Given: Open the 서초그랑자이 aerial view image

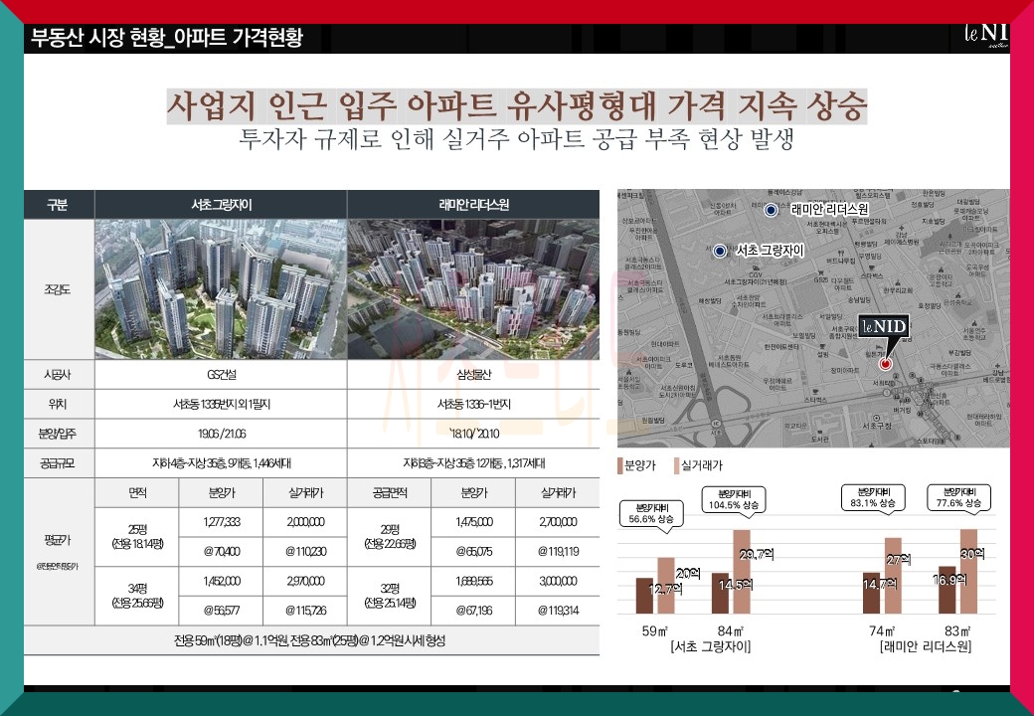Looking at the screenshot, I should click(221, 289).
